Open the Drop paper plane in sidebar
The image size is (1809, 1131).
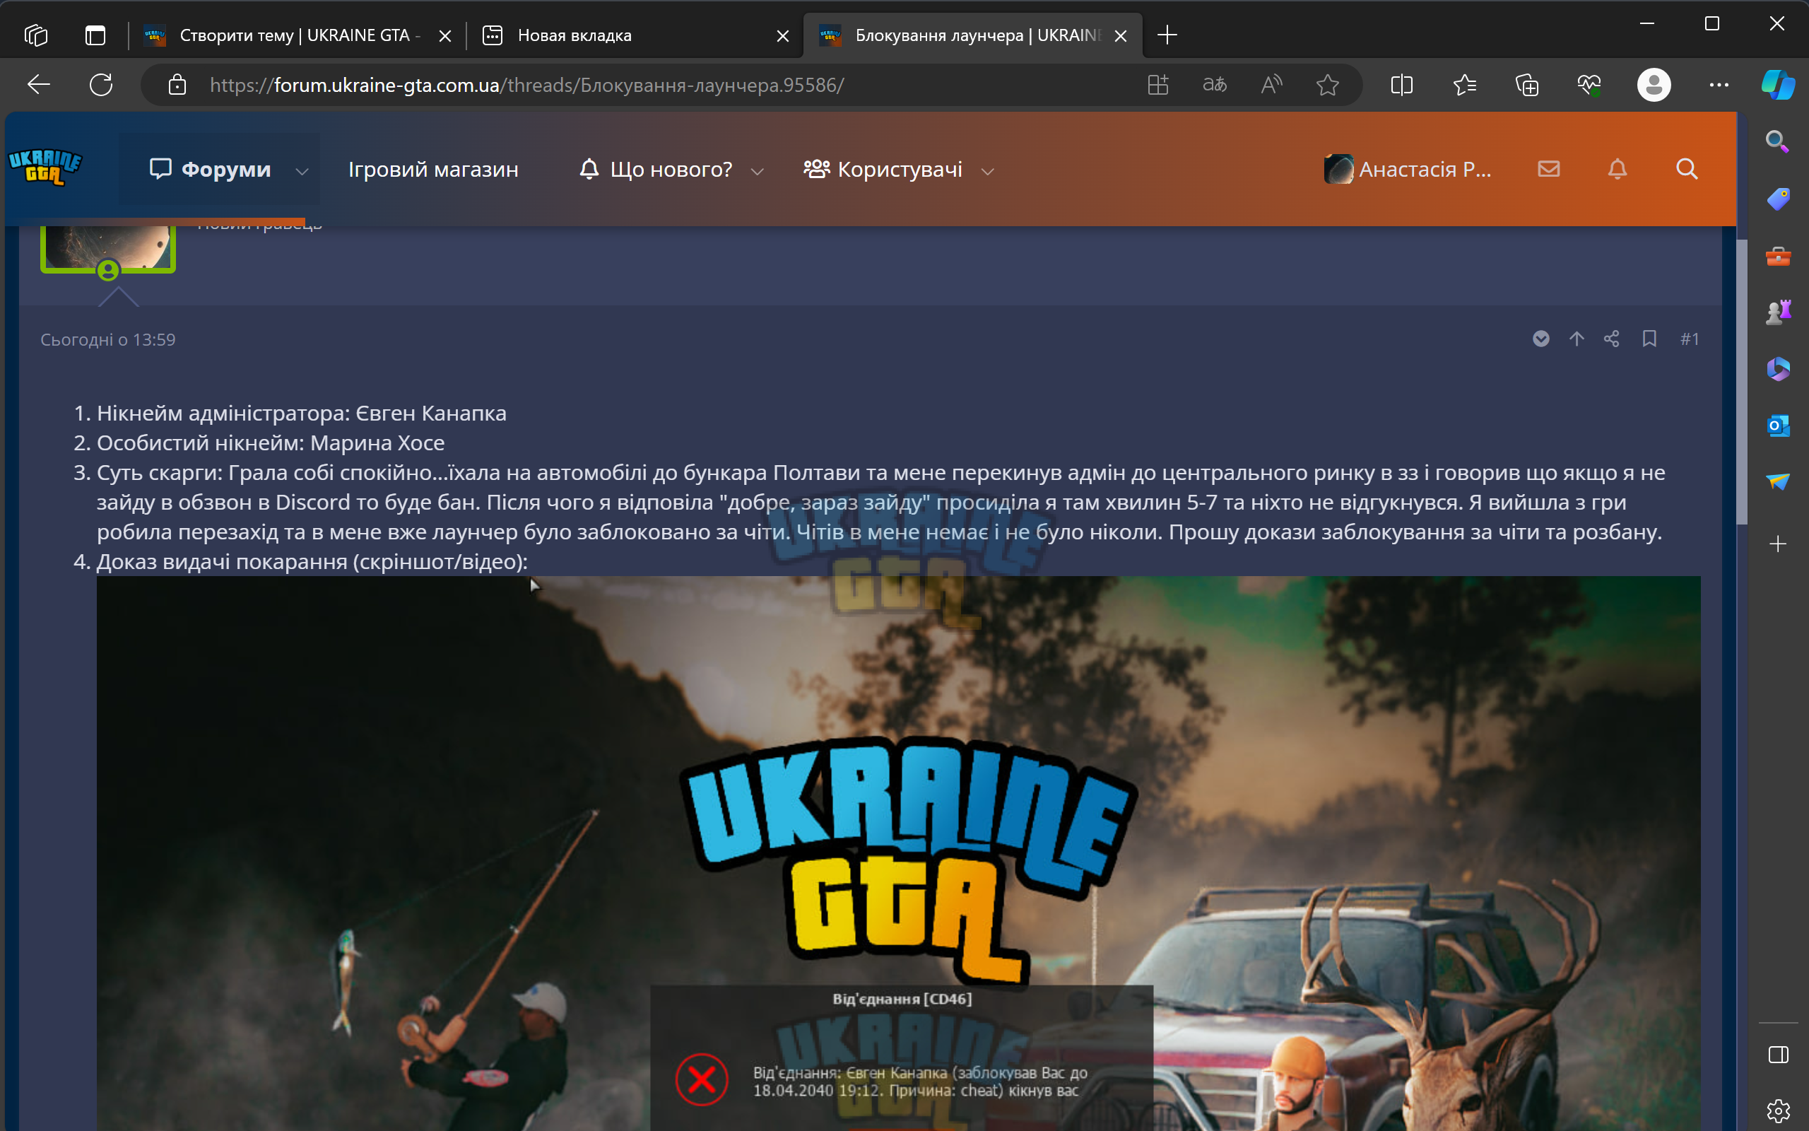1778,481
